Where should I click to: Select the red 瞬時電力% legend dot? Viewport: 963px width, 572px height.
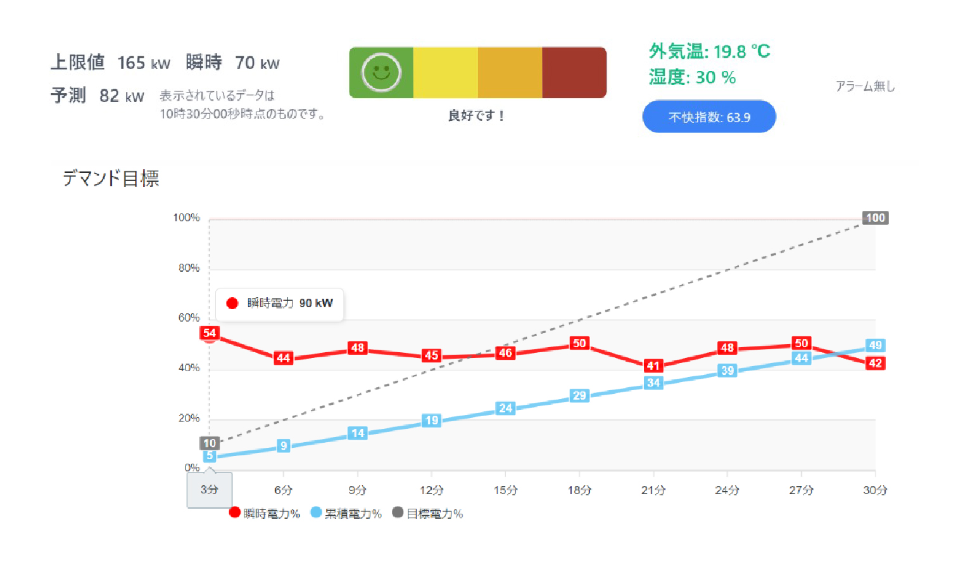(x=234, y=513)
